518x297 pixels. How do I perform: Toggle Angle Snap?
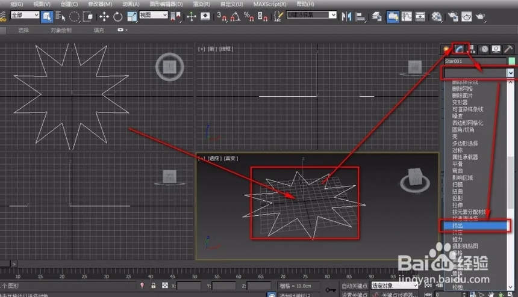pos(236,16)
